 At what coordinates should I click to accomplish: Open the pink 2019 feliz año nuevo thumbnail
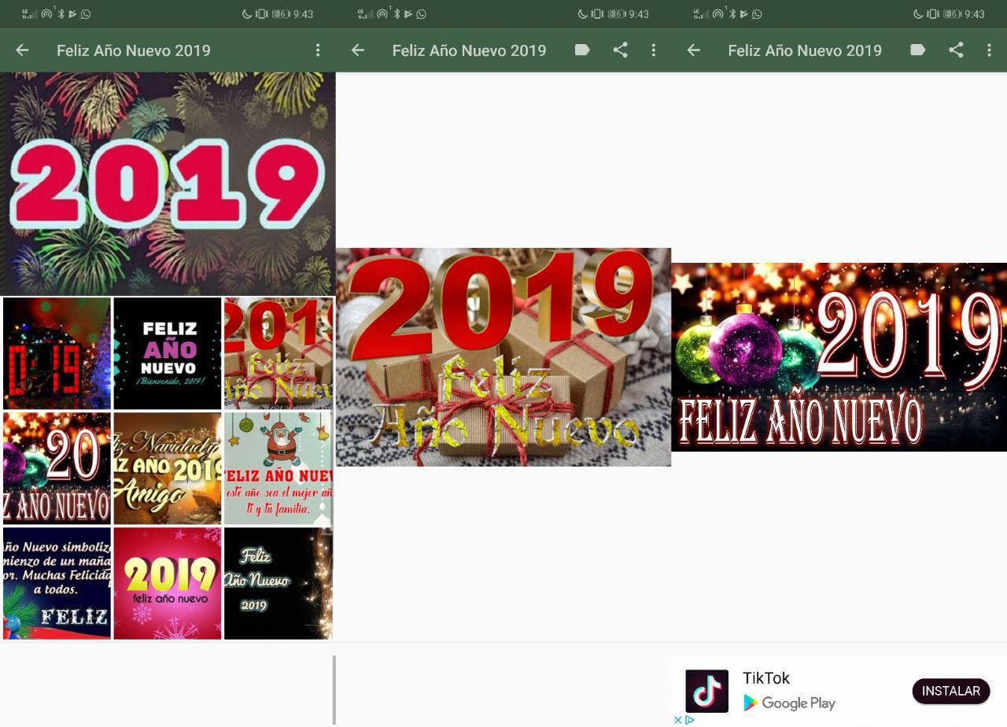[168, 583]
